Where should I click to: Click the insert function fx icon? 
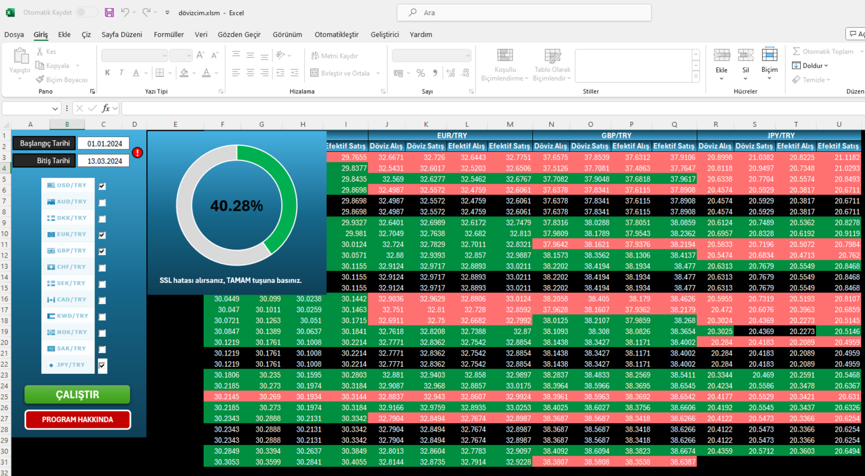click(107, 109)
